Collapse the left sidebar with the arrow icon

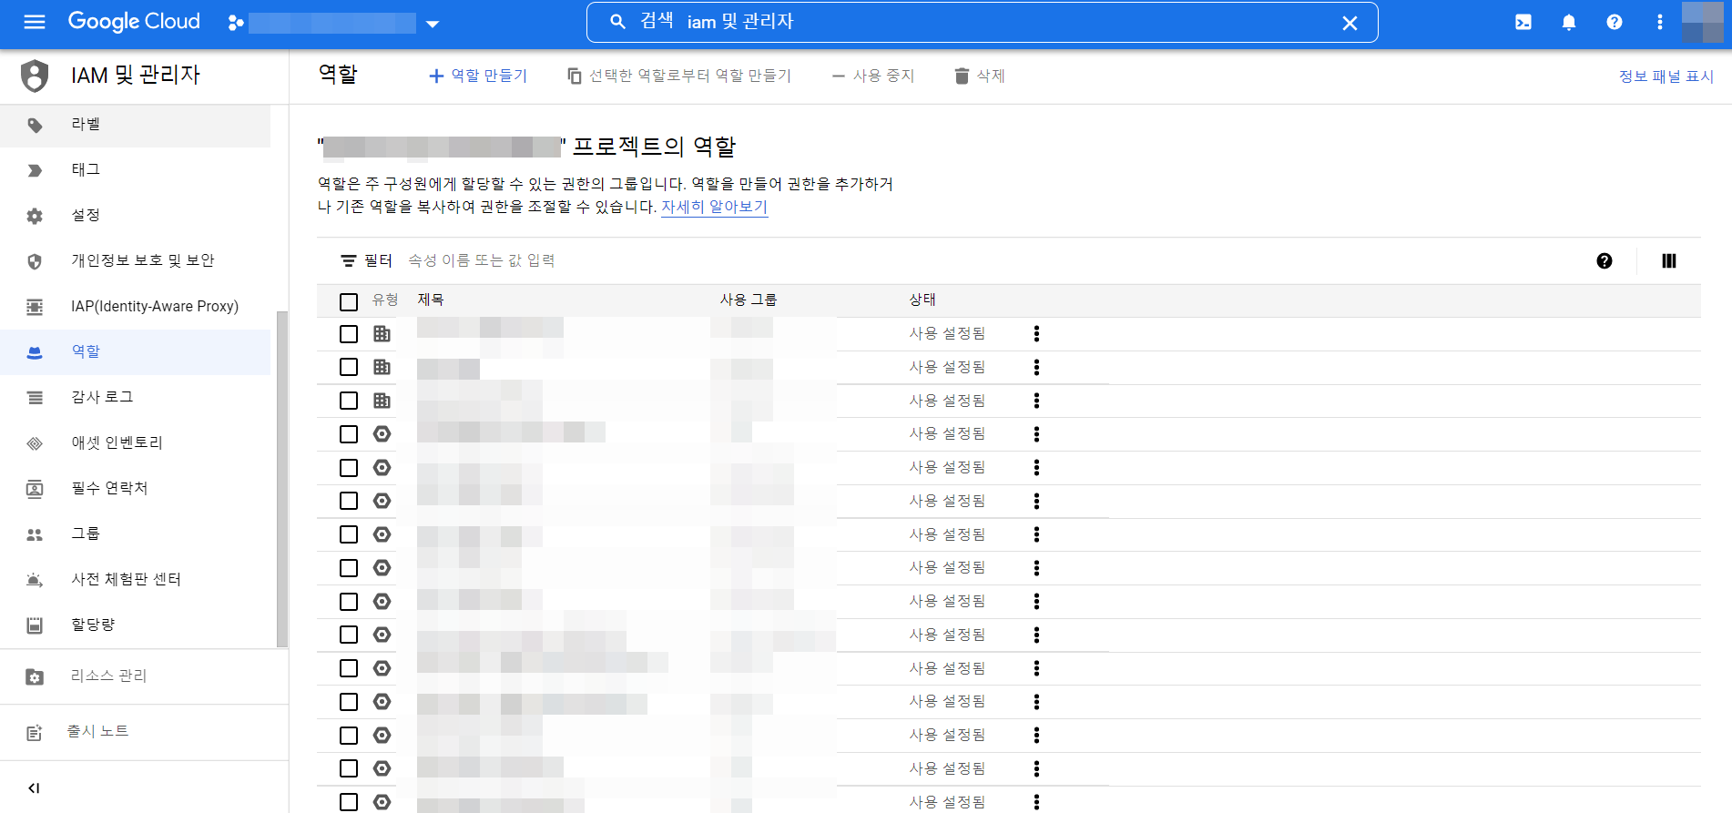tap(34, 788)
